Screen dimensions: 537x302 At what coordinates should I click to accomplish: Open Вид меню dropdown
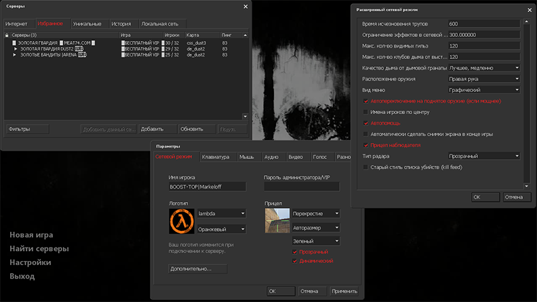tap(484, 90)
